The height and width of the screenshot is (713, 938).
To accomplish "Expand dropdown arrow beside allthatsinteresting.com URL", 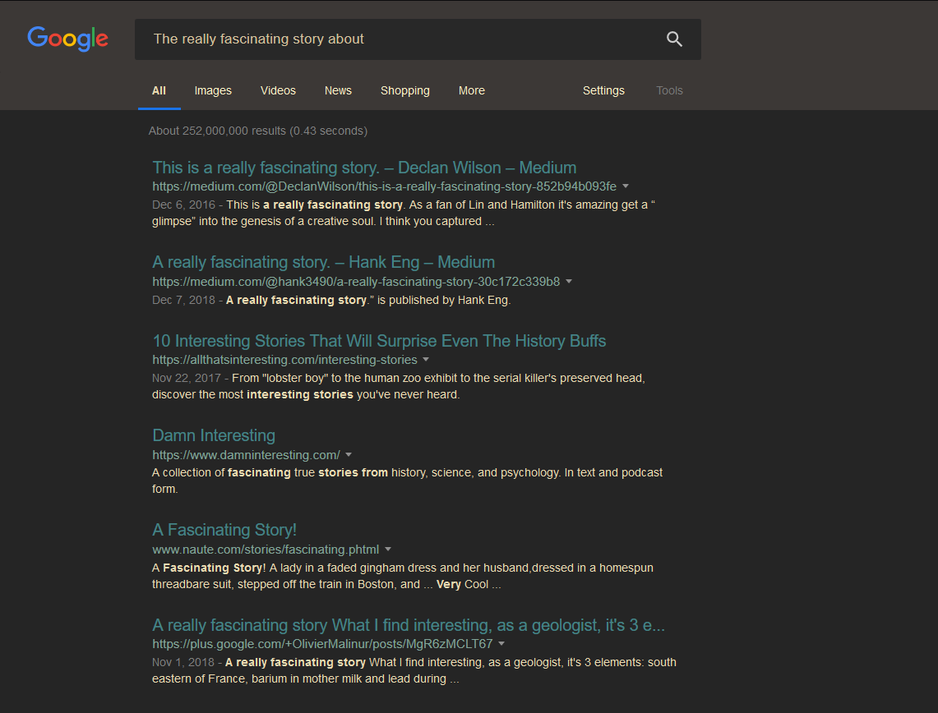I will 426,359.
